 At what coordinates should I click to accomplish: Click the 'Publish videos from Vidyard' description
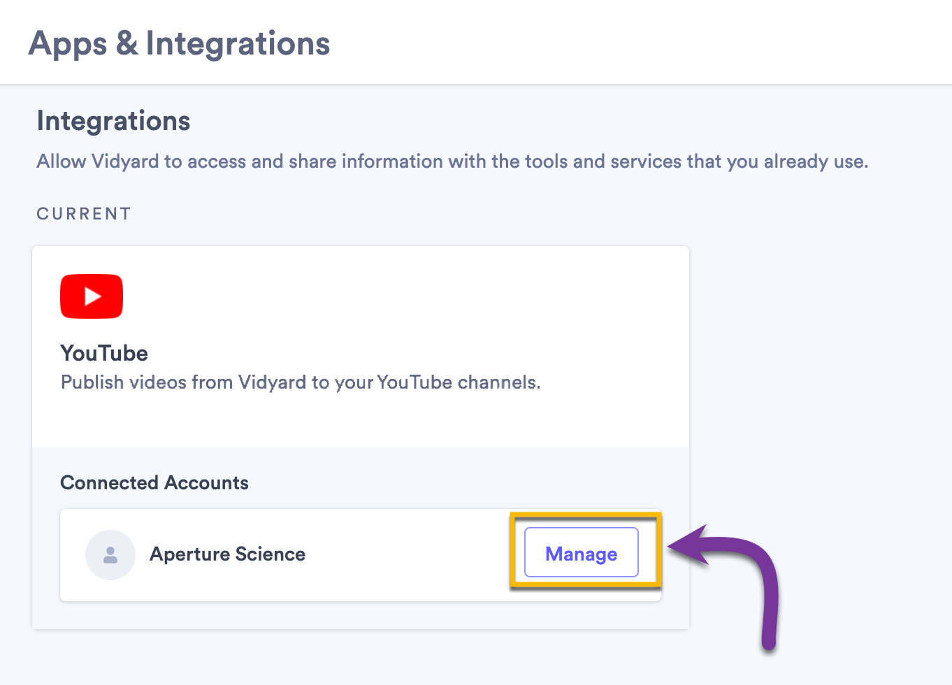point(301,382)
